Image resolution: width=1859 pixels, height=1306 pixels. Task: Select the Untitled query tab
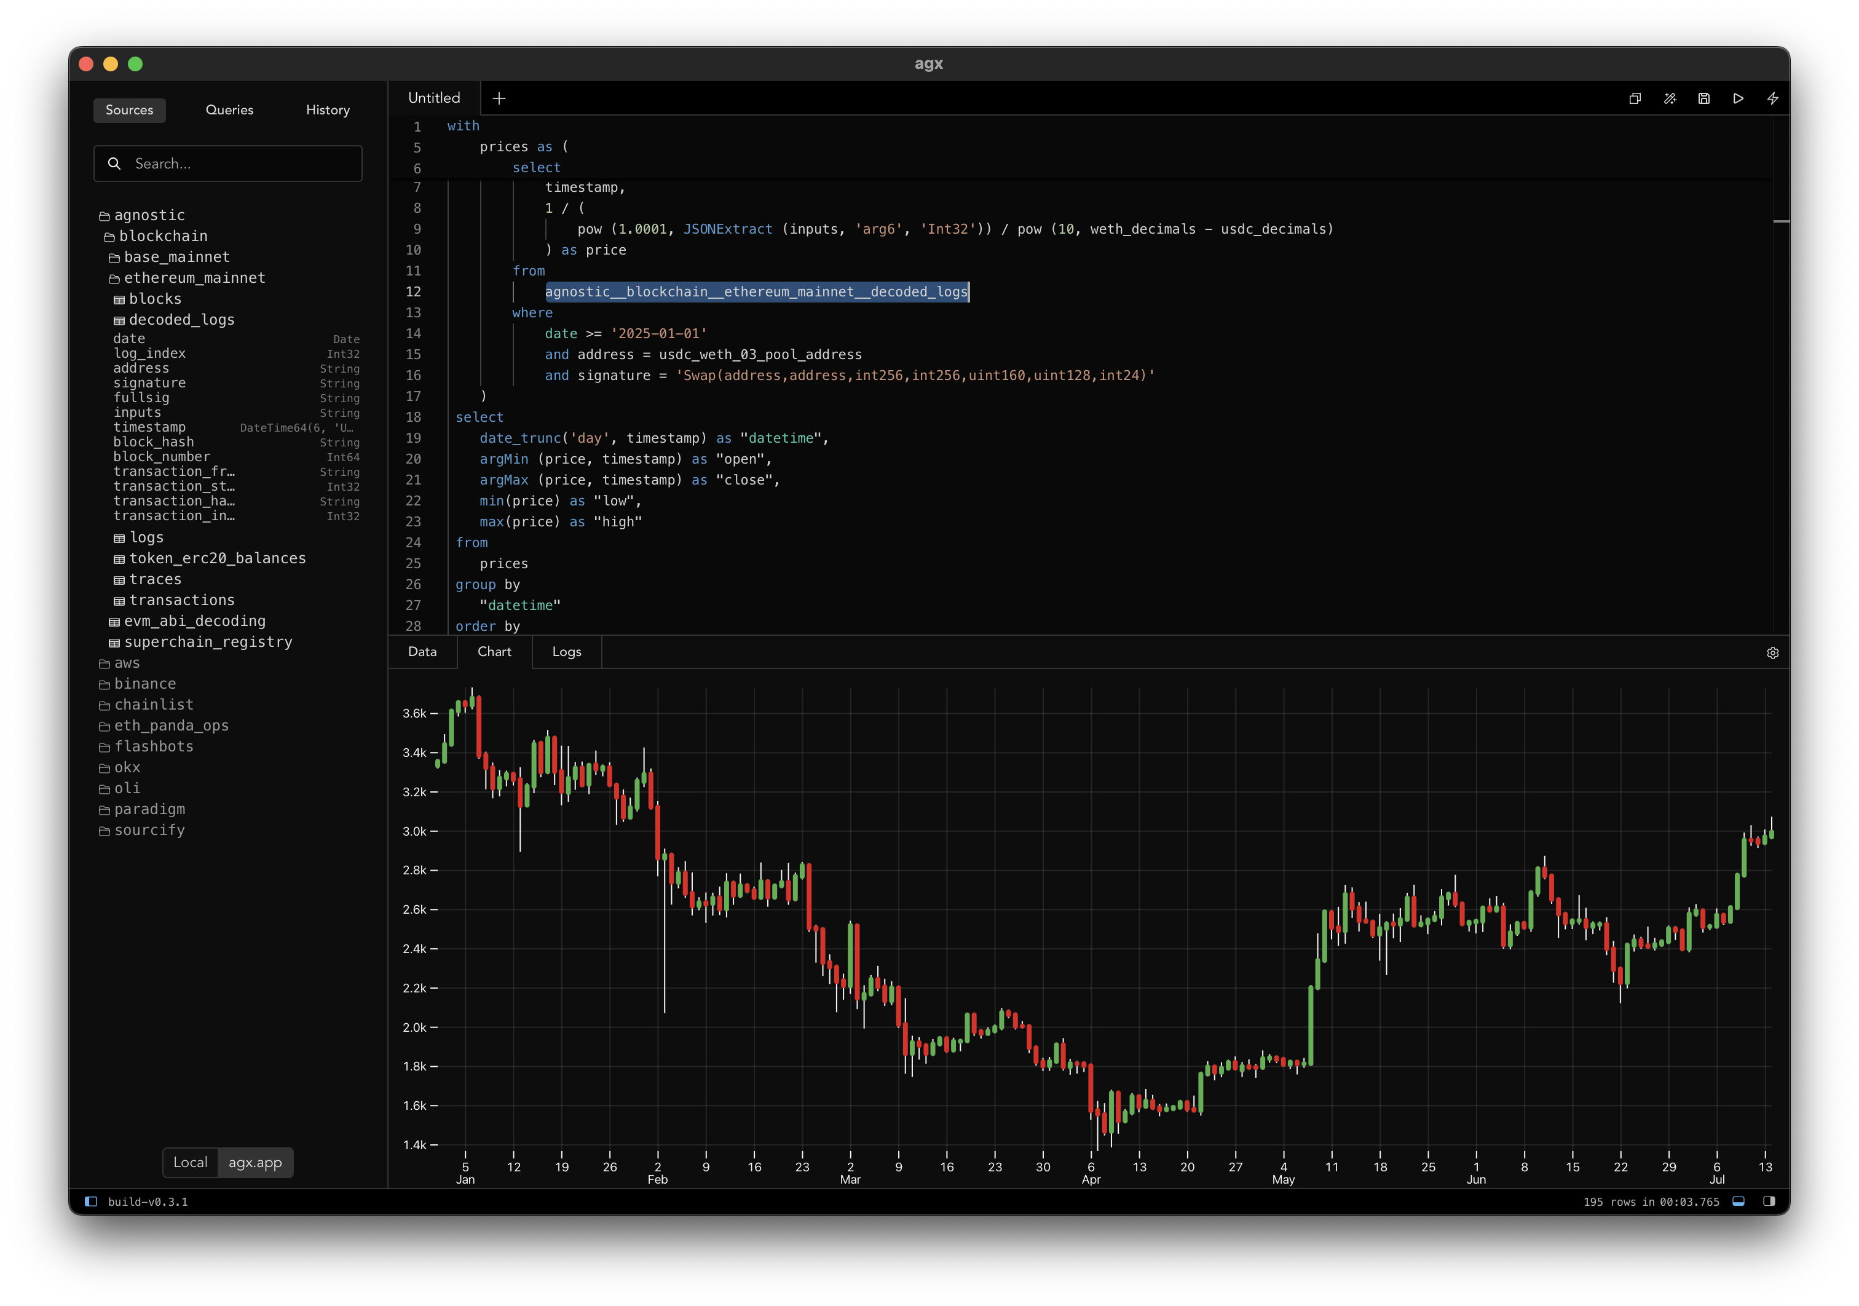click(434, 98)
